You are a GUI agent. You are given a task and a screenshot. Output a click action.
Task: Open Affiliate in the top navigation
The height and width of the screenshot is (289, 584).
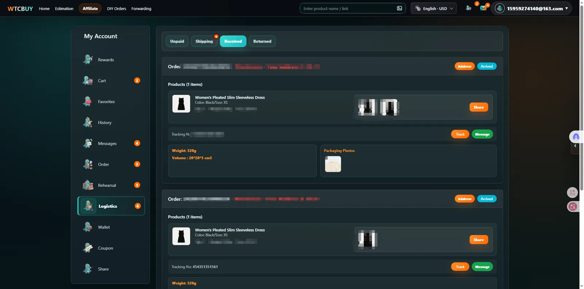90,8
